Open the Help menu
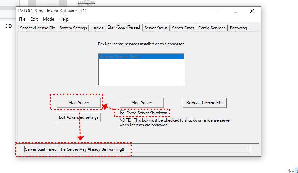298x173 pixels. pyautogui.click(x=64, y=19)
